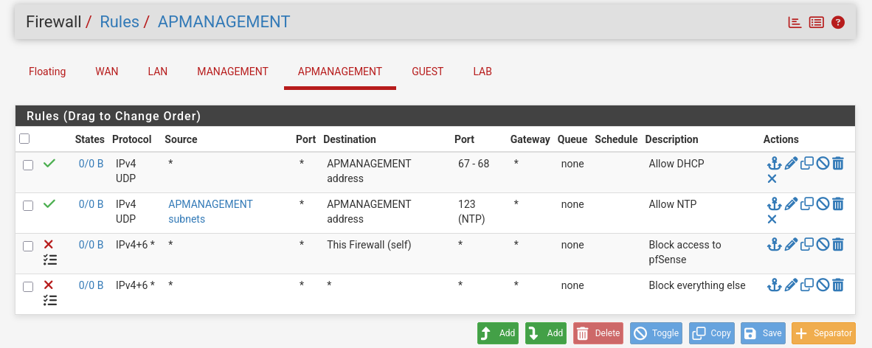Screen dimensions: 872x348
Task: Click the '67 - 68' port cell
Action: 474,164
